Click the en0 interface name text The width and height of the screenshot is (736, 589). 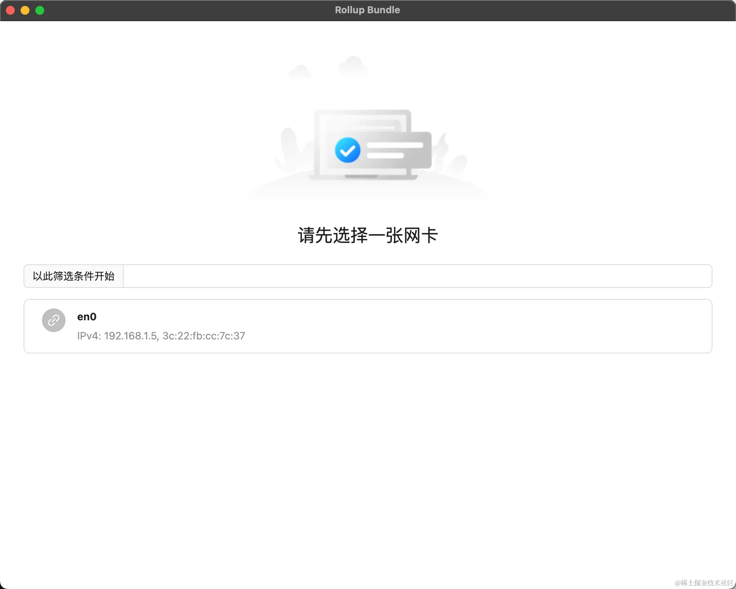(x=87, y=317)
